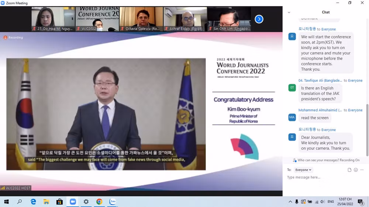Click sender name '04. Tawfique Ali (Banglade...'
This screenshot has width=369, height=207.
pyautogui.click(x=320, y=80)
